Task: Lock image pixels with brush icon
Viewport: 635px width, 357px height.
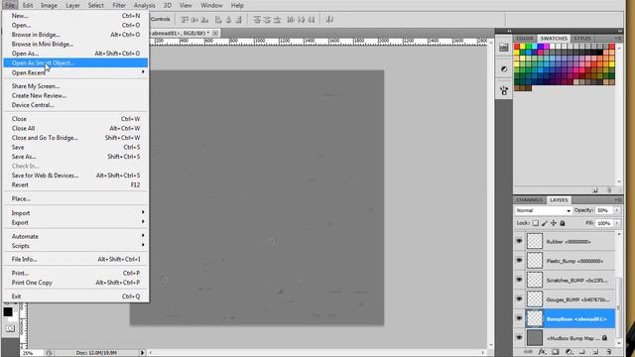Action: [x=545, y=223]
